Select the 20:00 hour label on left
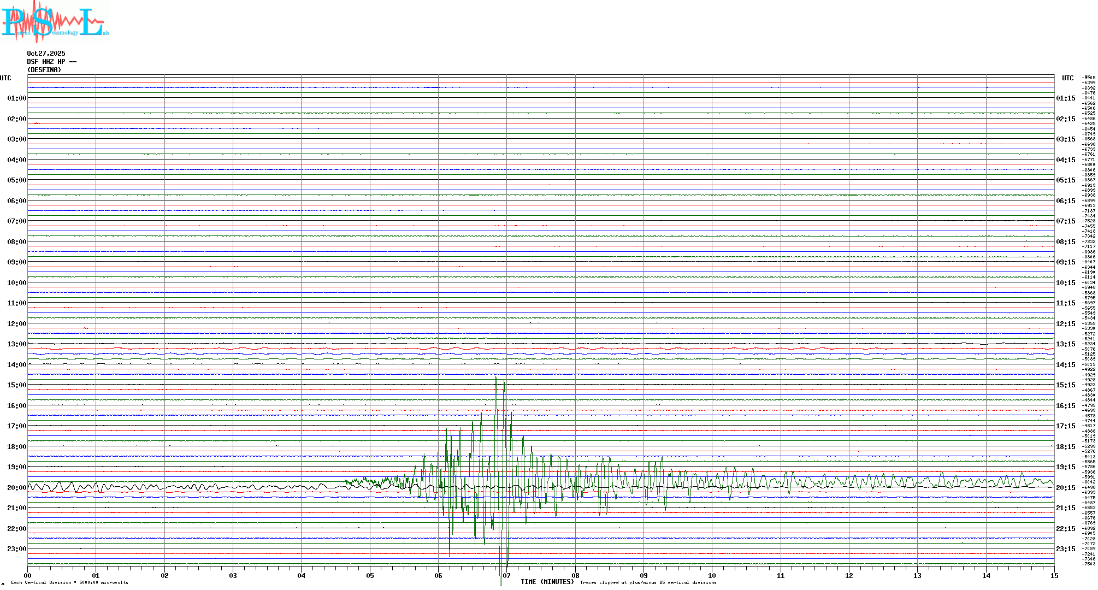This screenshot has height=590, width=1098. click(x=16, y=488)
